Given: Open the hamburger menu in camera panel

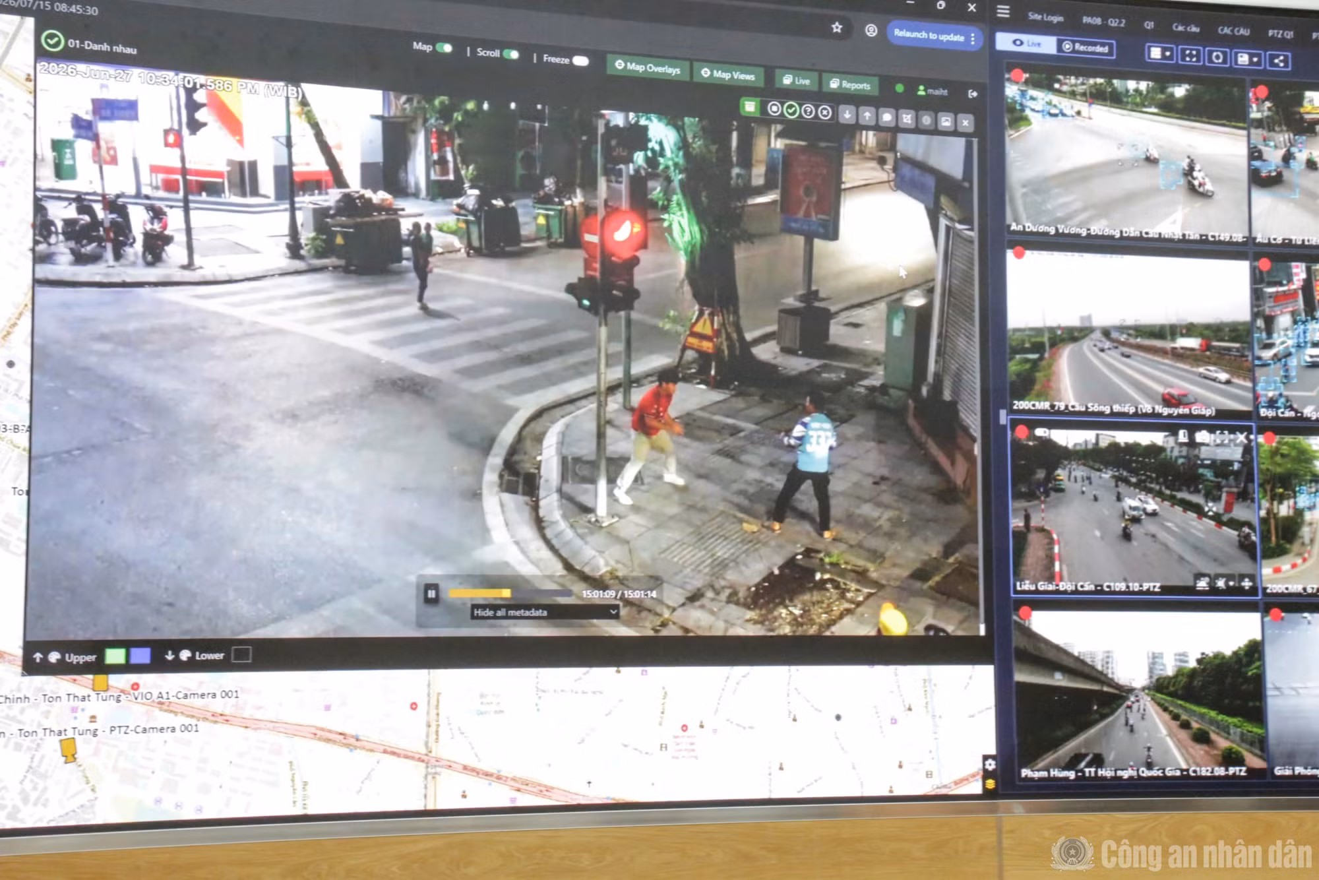Looking at the screenshot, I should click(x=1003, y=11).
